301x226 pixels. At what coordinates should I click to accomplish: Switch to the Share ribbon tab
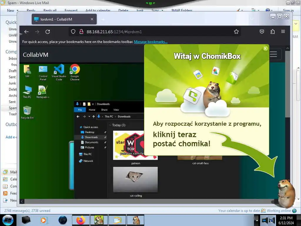coord(104,110)
